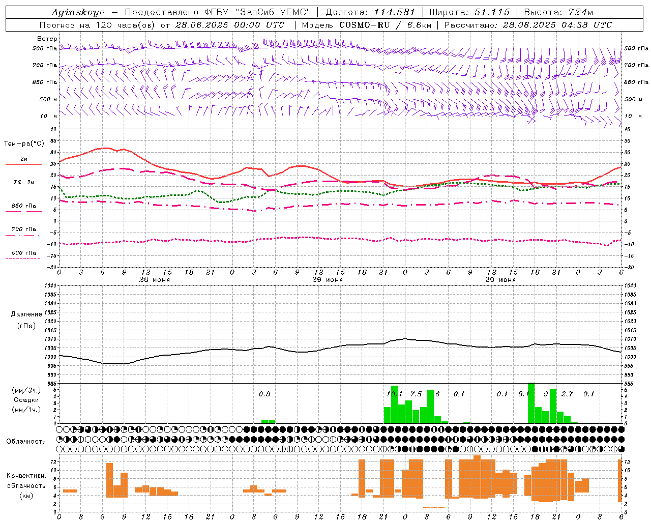This screenshot has width=651, height=521.
Task: Click the 29 июня date label
Action: coord(328,280)
